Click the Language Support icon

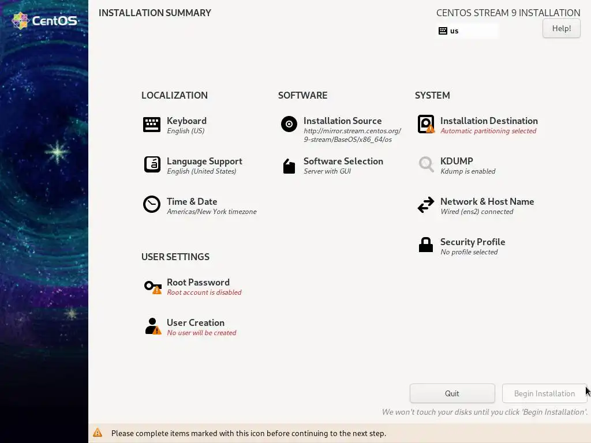[152, 164]
